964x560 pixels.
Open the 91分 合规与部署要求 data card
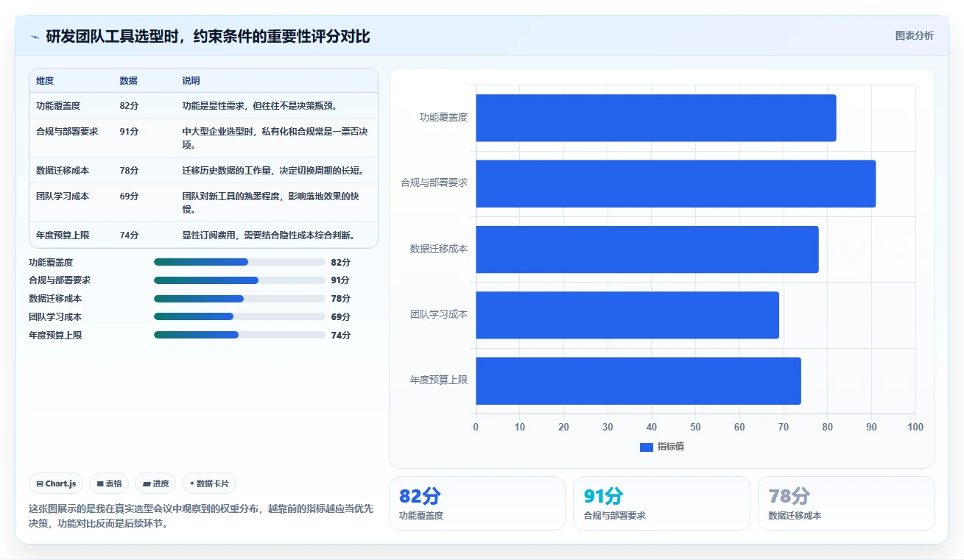pos(661,503)
